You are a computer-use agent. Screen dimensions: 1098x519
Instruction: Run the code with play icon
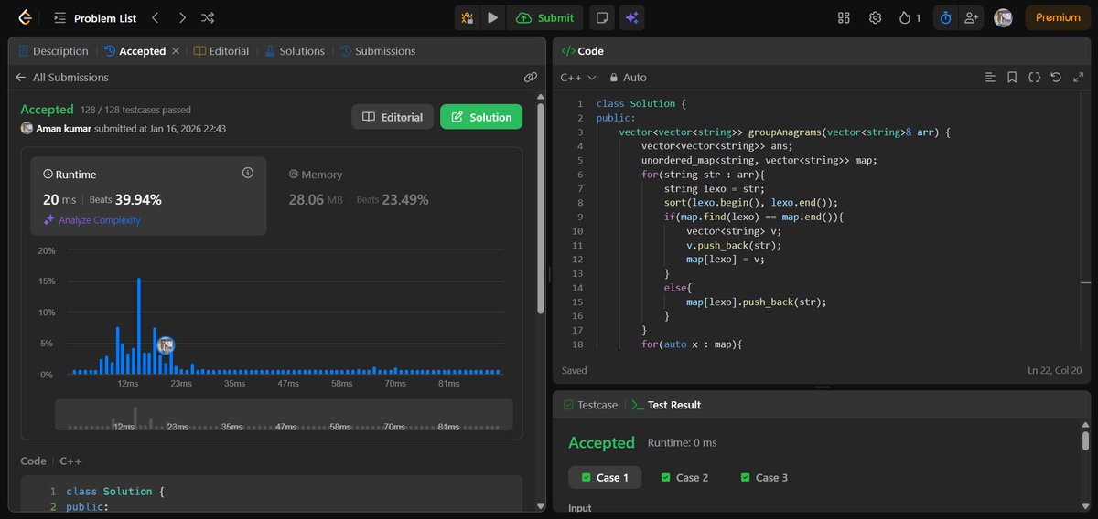pyautogui.click(x=493, y=17)
